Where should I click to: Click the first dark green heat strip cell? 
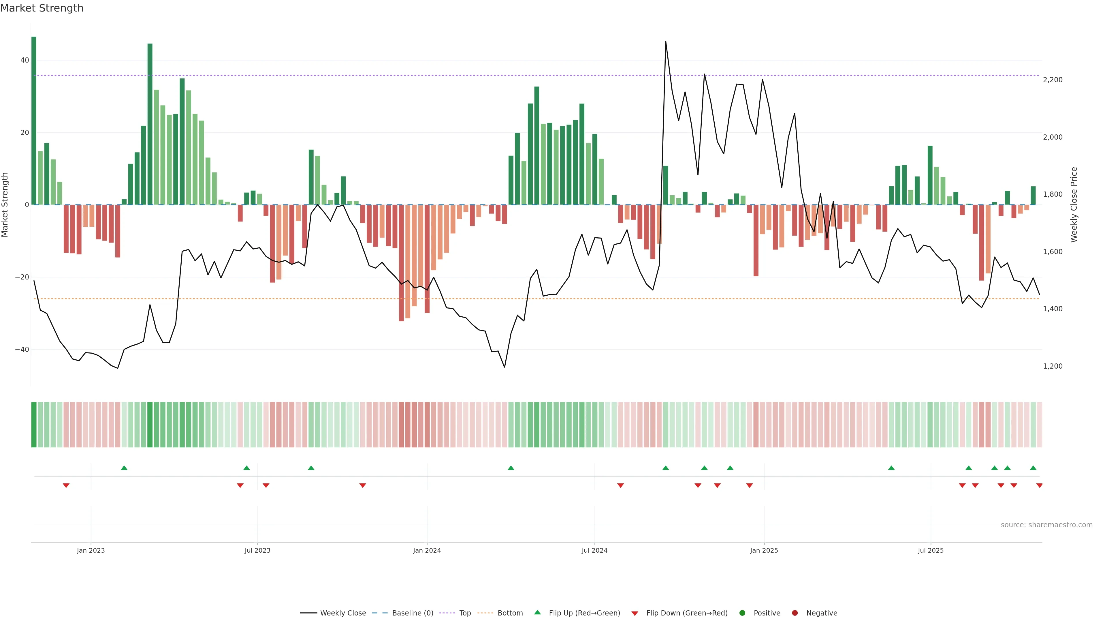click(34, 424)
